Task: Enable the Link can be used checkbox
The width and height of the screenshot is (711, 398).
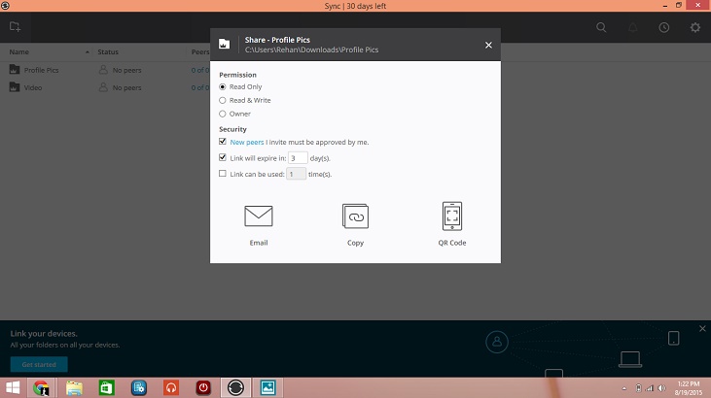Action: [223, 174]
